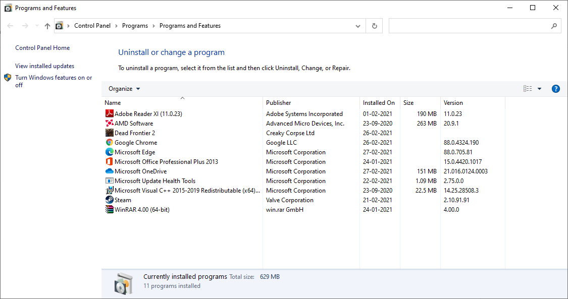Expand the address bar previous locations dropdown
568x299 pixels.
358,26
